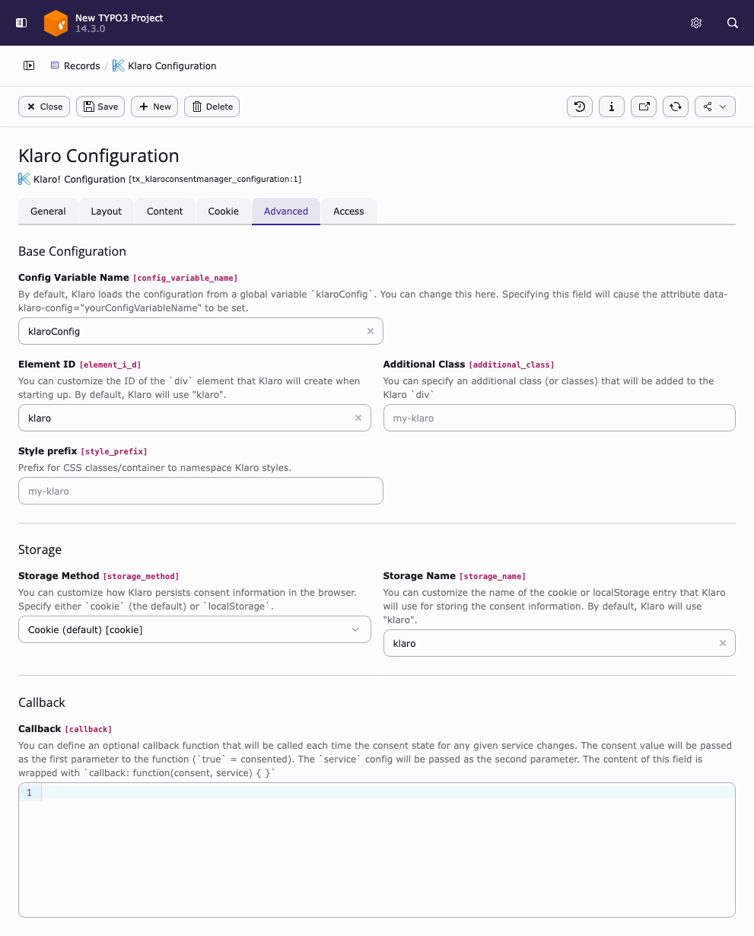Switch to the Content tab
Screen dimensions: 754x936
[x=165, y=212]
